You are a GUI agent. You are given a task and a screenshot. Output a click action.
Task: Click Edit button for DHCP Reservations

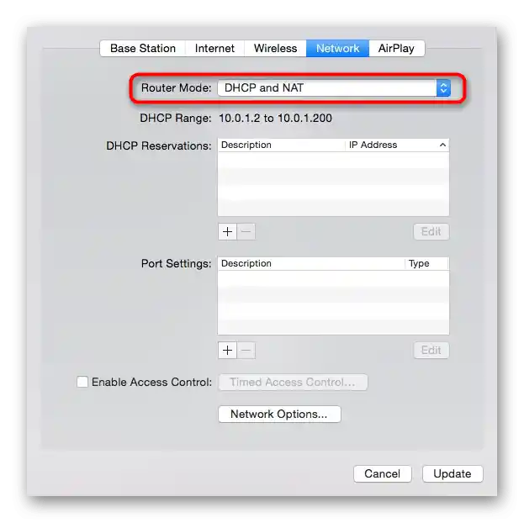431,231
